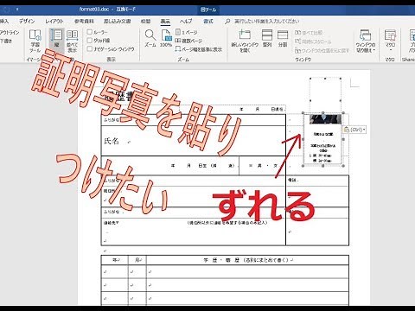Click 新しいウィンドウを開く new window icon
The image size is (415, 311).
coord(245,41)
